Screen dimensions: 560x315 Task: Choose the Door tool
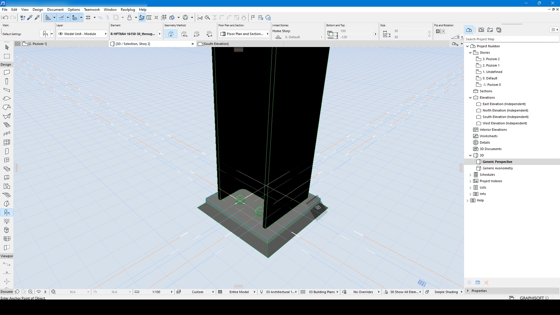(7, 151)
